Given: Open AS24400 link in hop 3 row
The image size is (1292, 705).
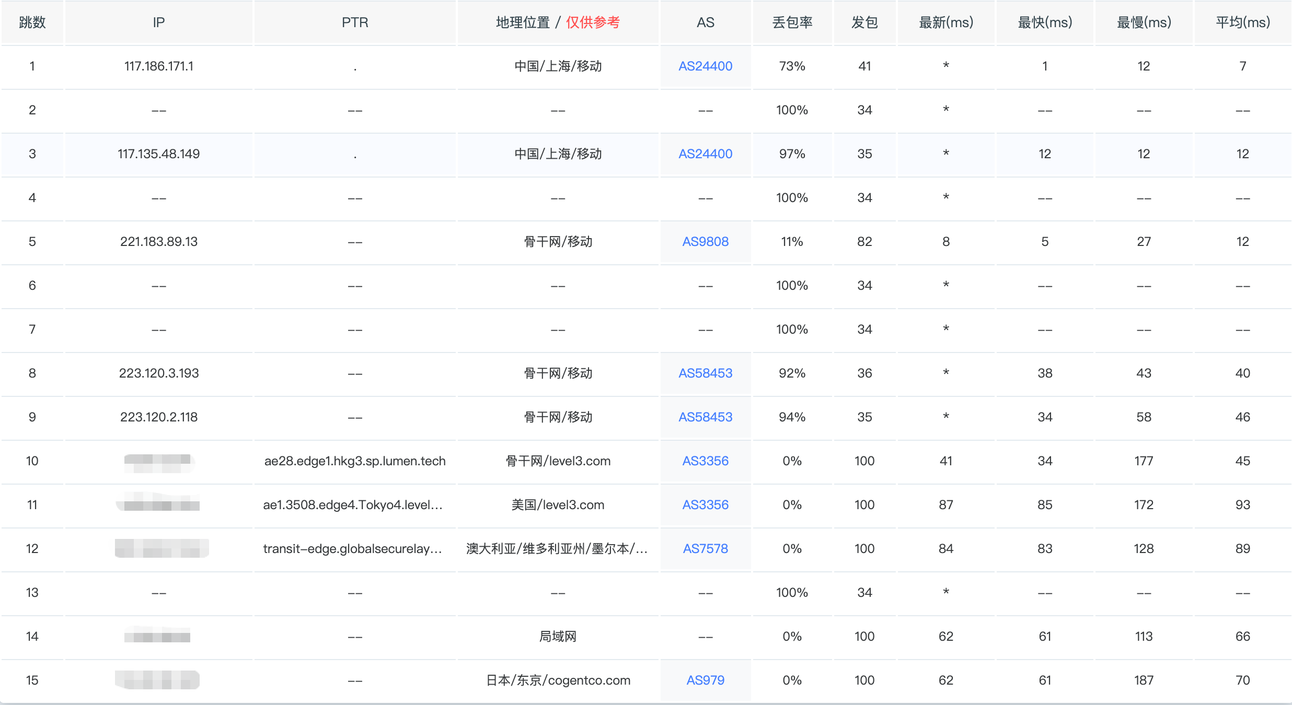Looking at the screenshot, I should coord(705,154).
